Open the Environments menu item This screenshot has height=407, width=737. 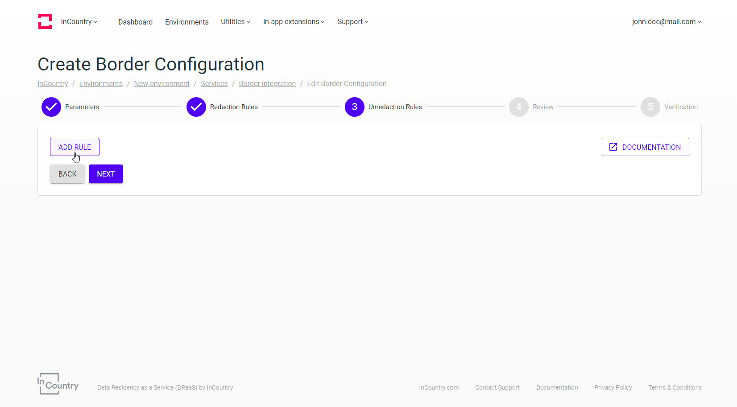tap(186, 22)
